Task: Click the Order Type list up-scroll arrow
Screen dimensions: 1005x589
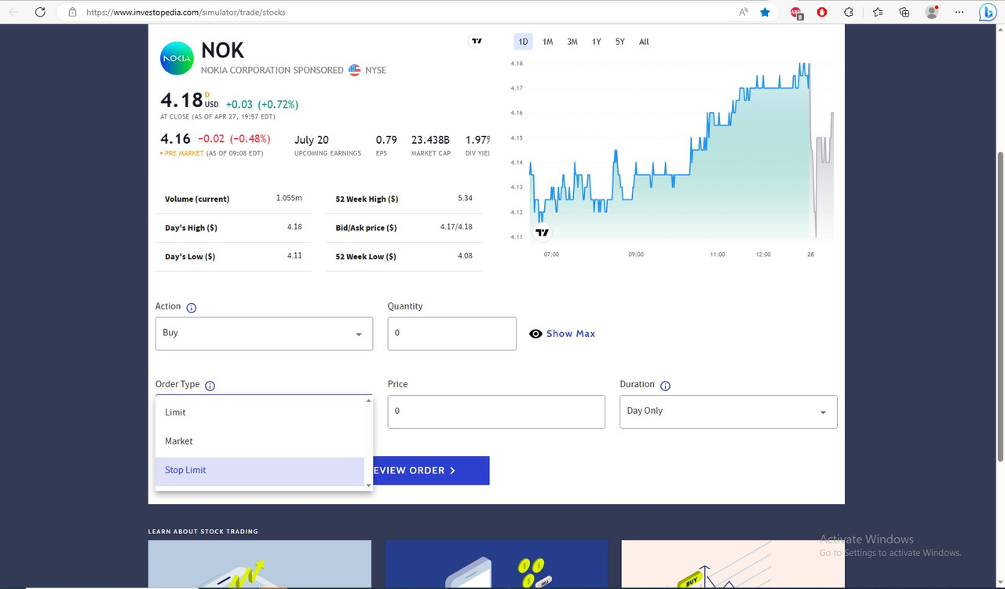Action: point(368,401)
